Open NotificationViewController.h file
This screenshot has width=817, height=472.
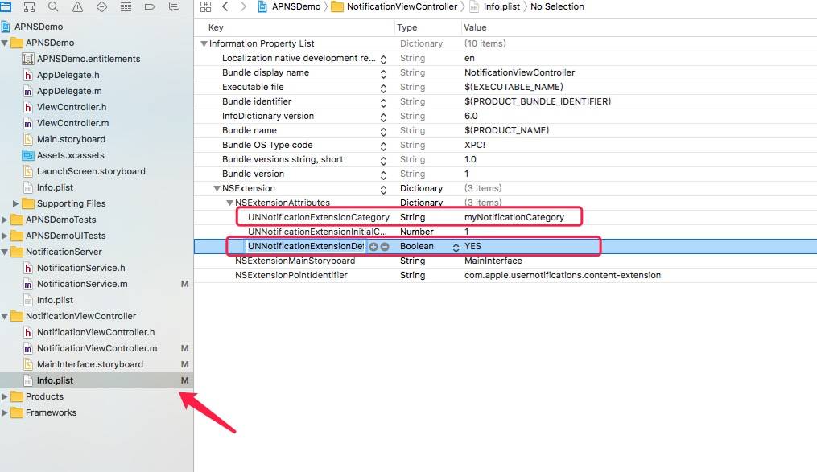pyautogui.click(x=96, y=333)
